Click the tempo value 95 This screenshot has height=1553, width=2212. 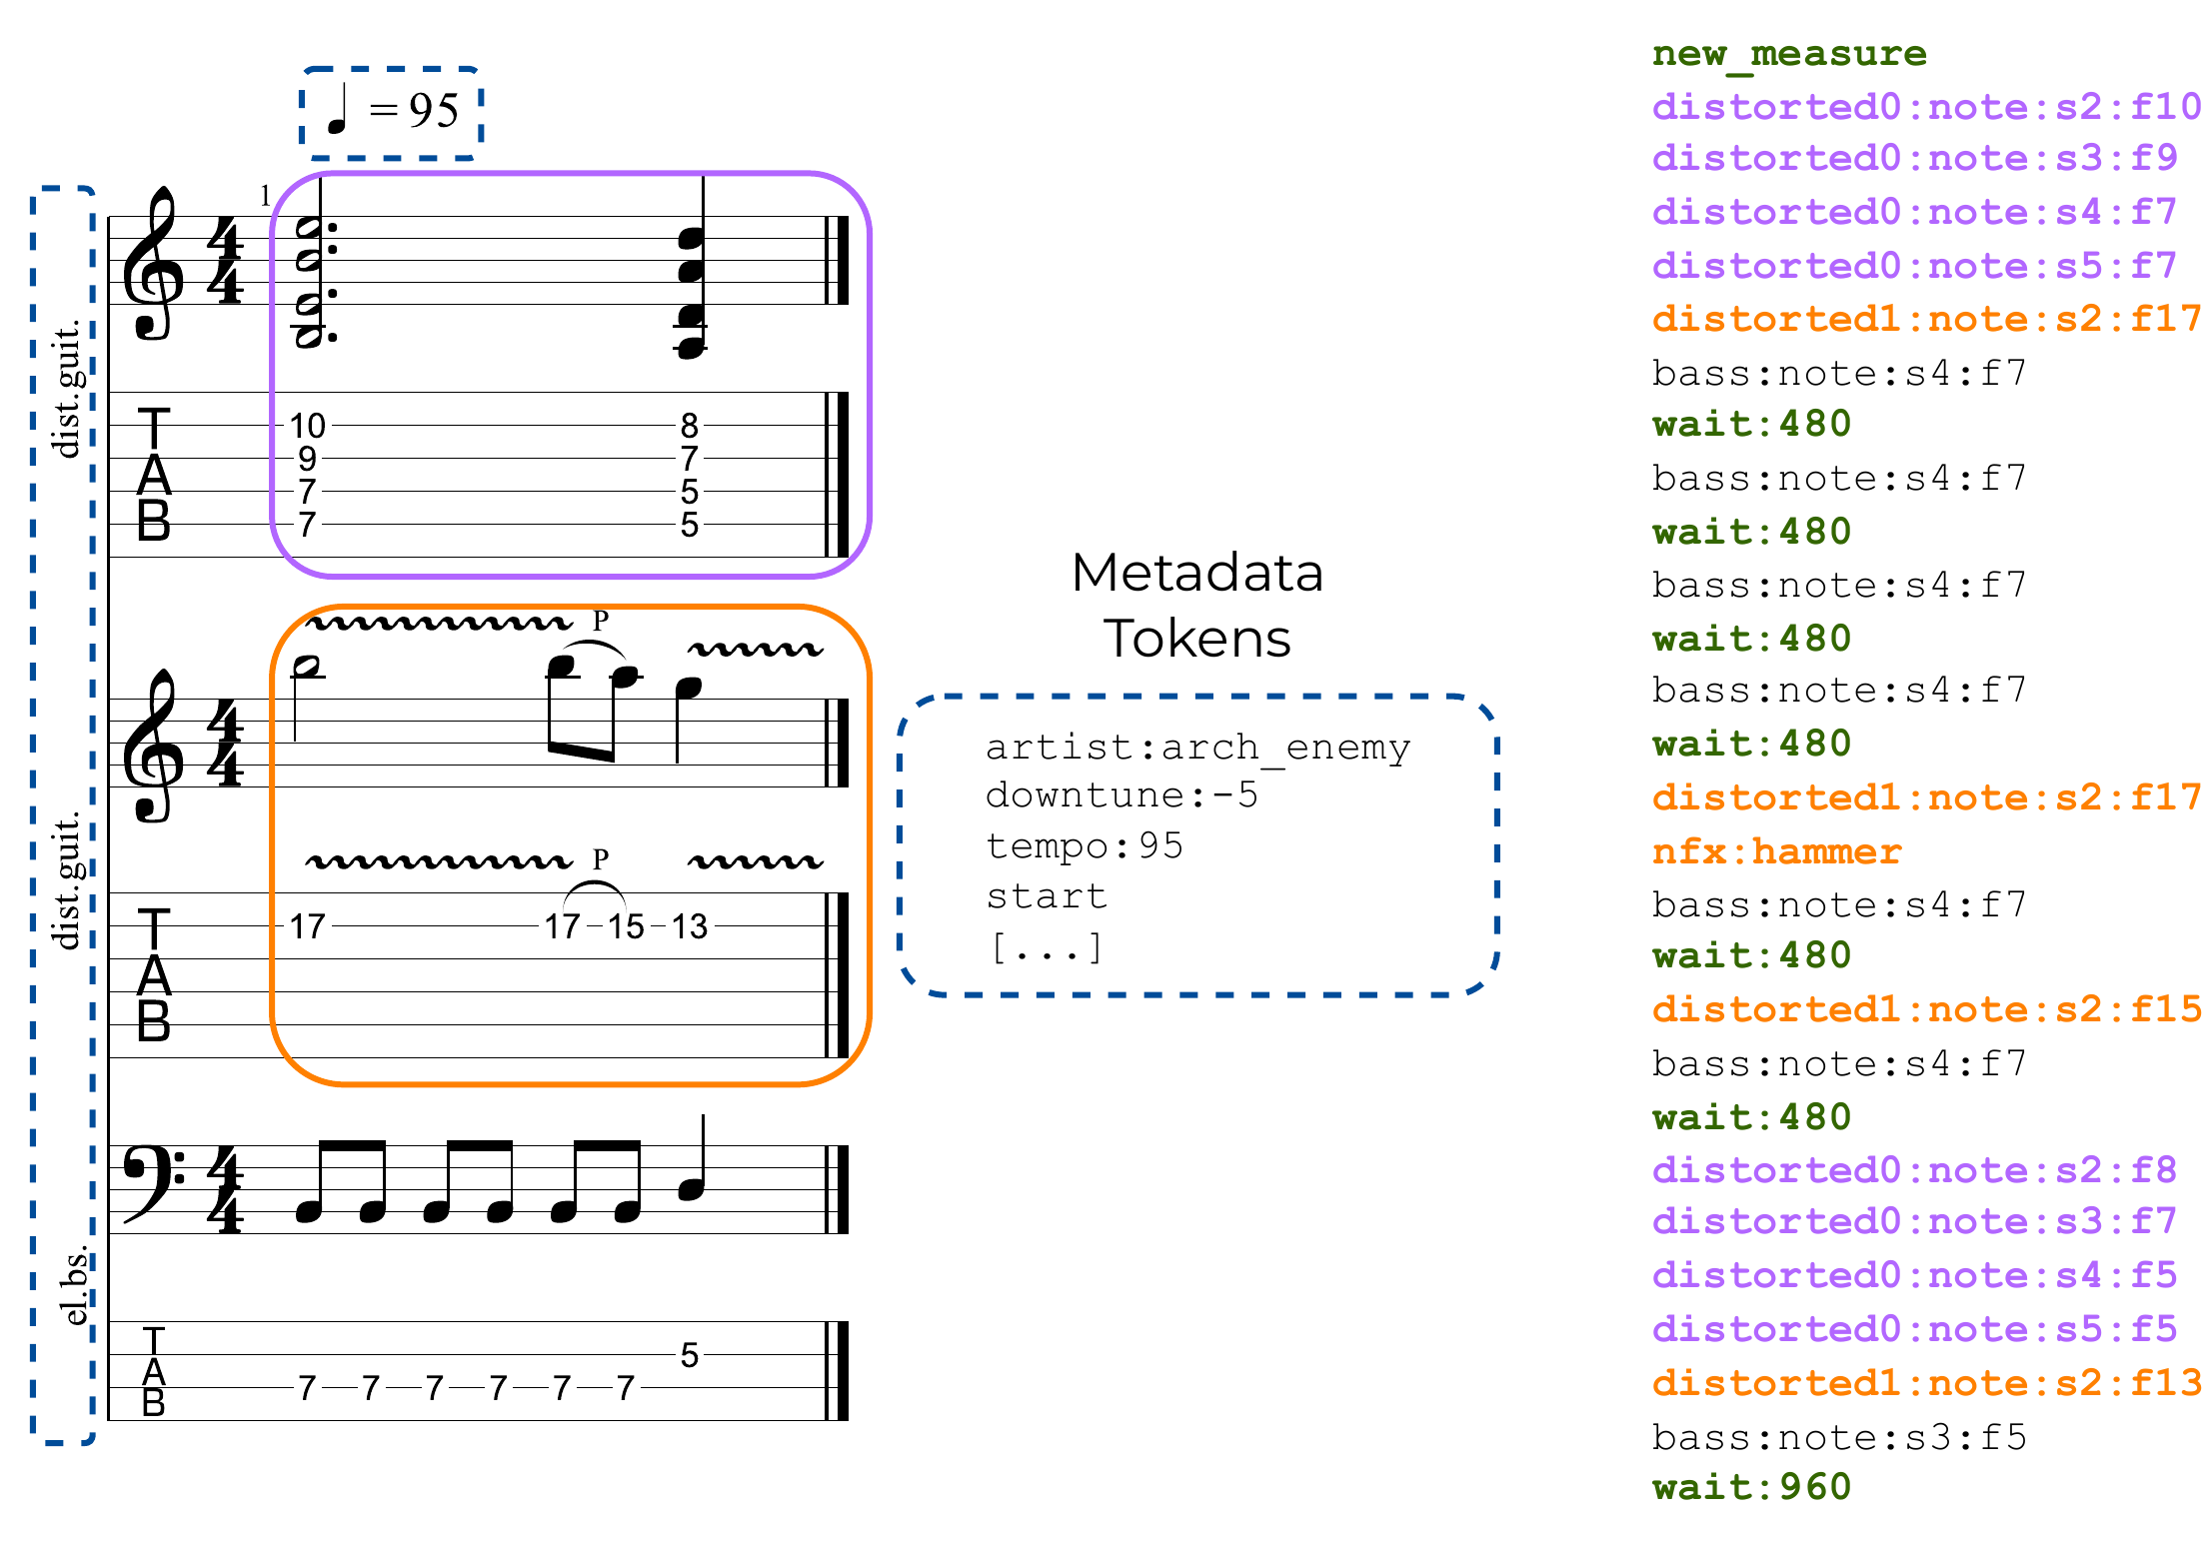point(434,110)
